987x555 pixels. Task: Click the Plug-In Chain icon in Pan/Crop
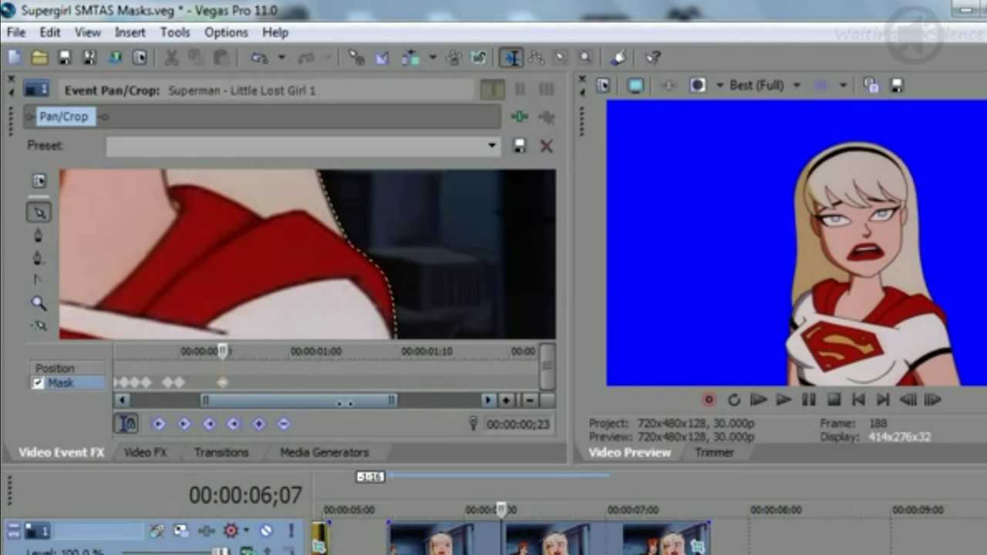[520, 117]
